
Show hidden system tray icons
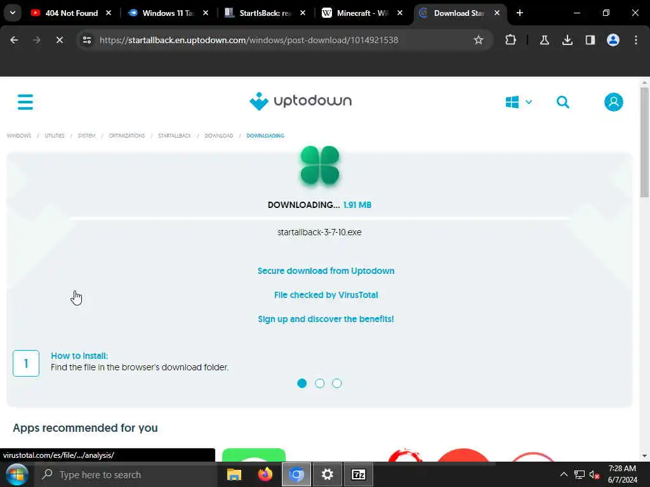(564, 474)
